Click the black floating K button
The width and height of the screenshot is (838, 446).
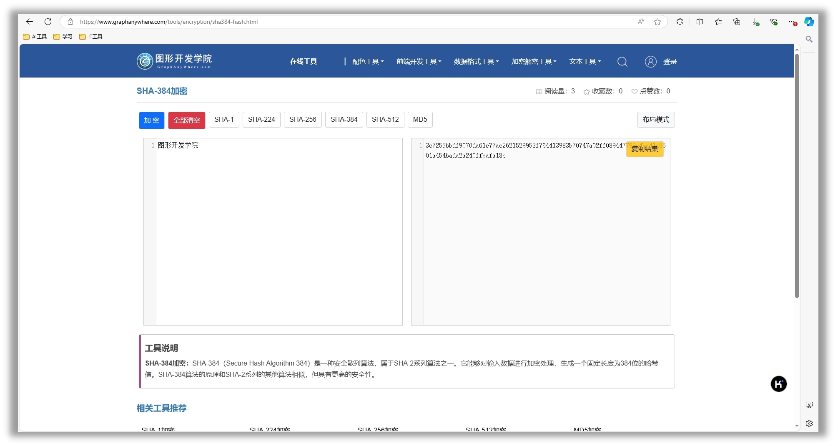click(x=779, y=384)
